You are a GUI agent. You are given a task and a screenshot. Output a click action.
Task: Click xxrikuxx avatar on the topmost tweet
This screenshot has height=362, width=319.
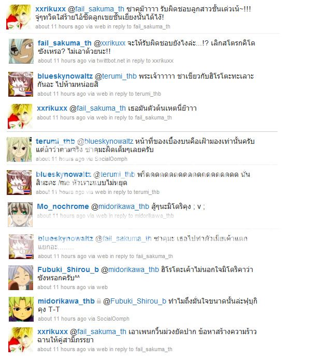19,17
